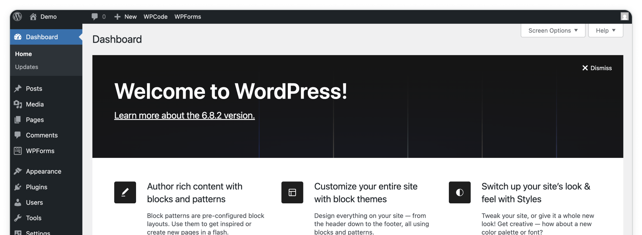Click the half-circle Styles icon

click(460, 192)
